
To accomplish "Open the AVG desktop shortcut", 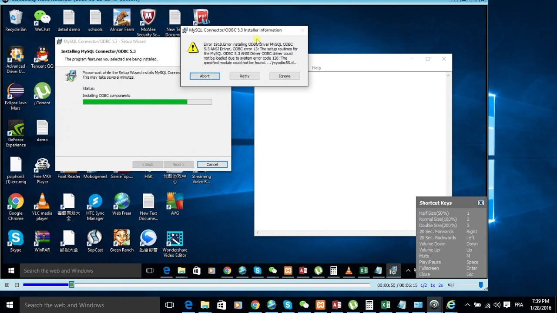I will coord(175,204).
